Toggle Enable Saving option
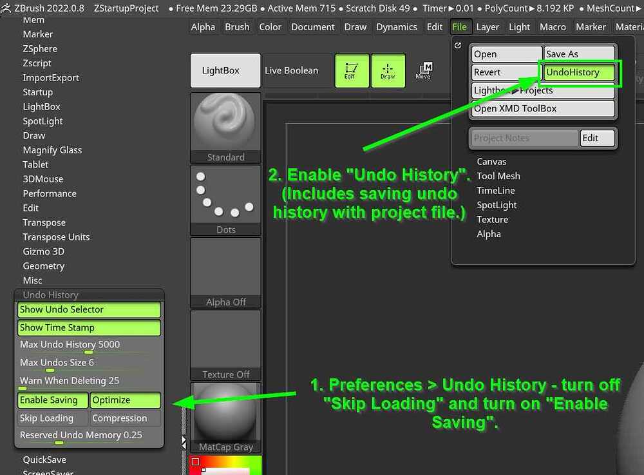Viewport: 644px width, 475px height. click(53, 400)
